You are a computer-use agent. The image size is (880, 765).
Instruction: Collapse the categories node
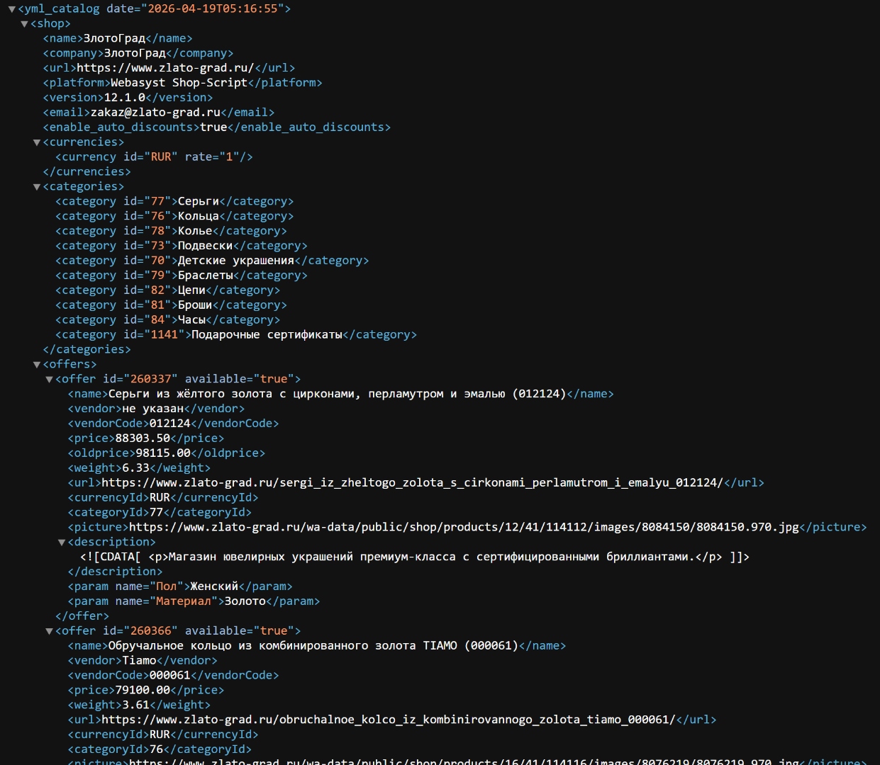click(37, 187)
